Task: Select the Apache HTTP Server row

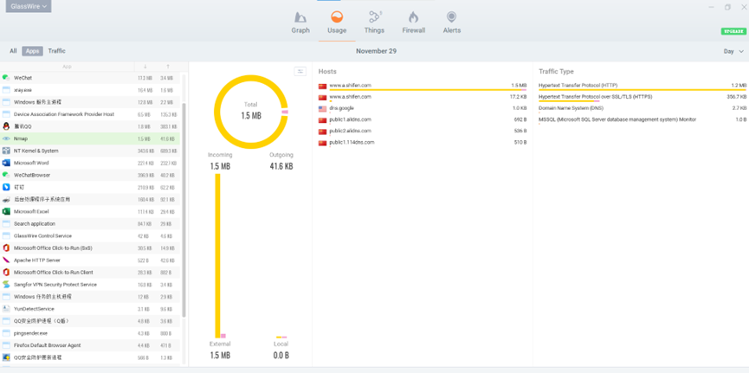Action: [x=90, y=260]
